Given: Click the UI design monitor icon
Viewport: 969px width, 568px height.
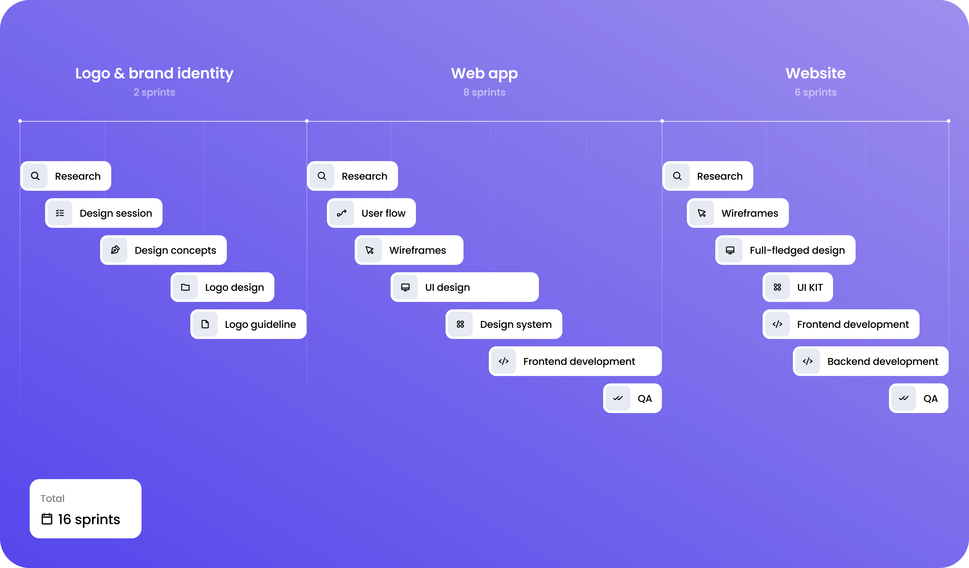Looking at the screenshot, I should tap(405, 287).
